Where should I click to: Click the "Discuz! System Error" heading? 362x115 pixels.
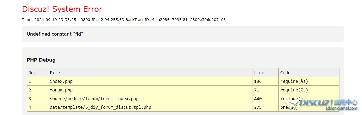tap(62, 9)
